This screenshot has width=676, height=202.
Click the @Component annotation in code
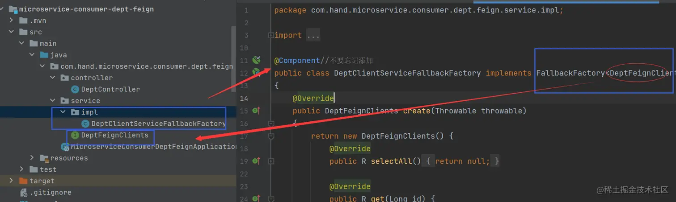tap(297, 60)
